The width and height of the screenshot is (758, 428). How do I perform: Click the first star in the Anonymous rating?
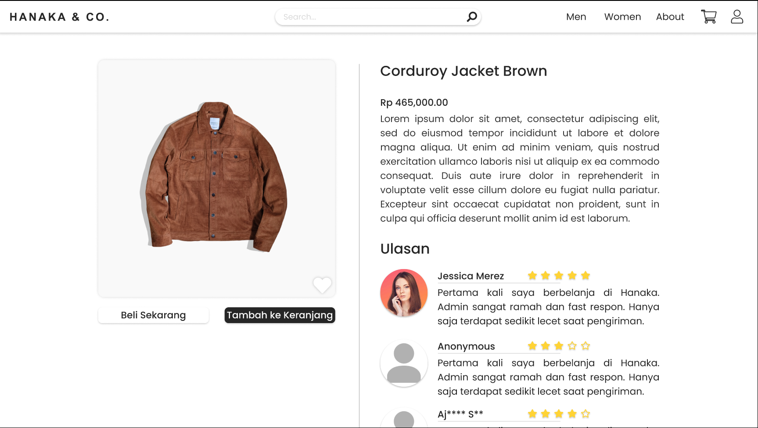click(x=532, y=346)
